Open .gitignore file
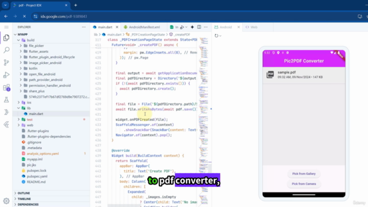Viewport: 368px width, 207px height. tap(34, 142)
